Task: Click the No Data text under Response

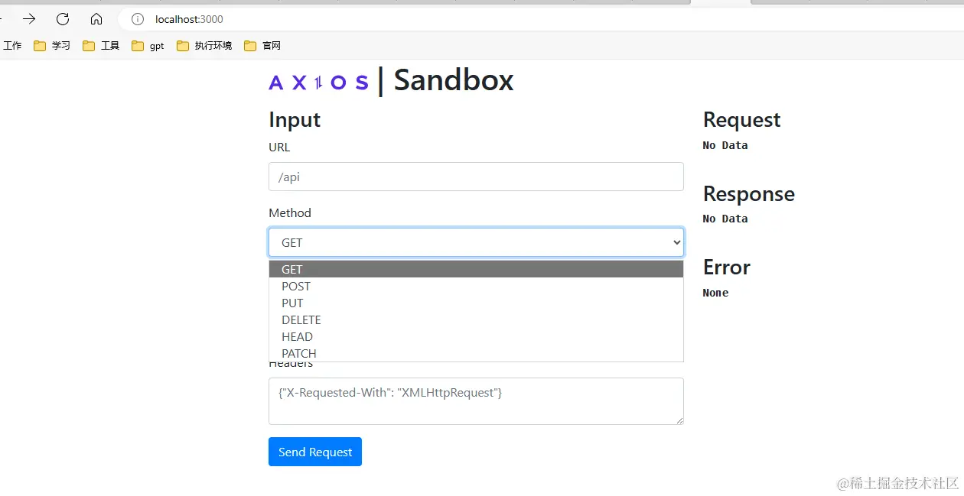Action: (725, 219)
